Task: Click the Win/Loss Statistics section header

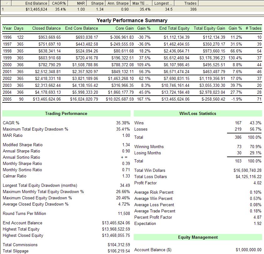Action: coord(198,113)
